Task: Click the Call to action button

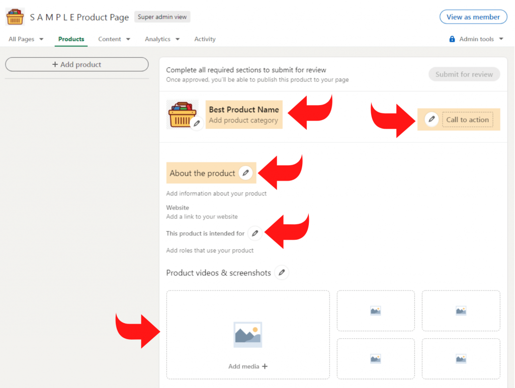Action: tap(467, 120)
